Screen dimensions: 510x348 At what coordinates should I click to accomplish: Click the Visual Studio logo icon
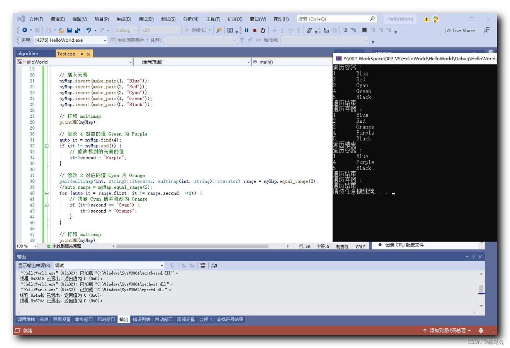click(x=21, y=19)
